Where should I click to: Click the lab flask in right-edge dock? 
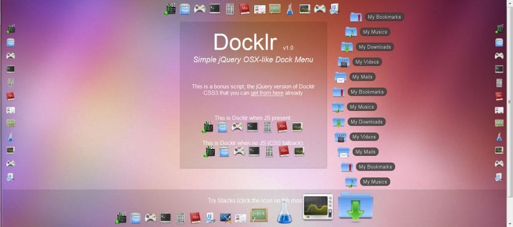(x=499, y=137)
